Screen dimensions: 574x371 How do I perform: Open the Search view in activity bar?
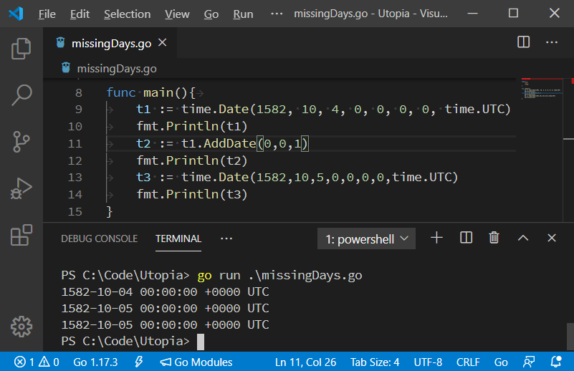(21, 95)
